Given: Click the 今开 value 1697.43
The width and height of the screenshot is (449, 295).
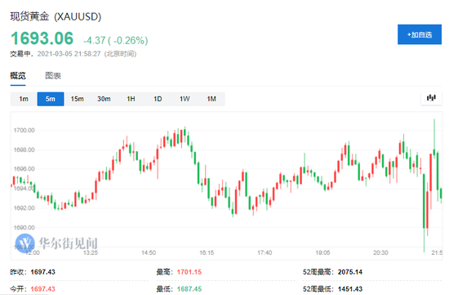Looking at the screenshot, I should click(x=42, y=288).
